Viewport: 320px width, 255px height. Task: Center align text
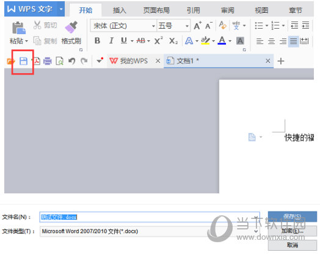tap(271, 41)
